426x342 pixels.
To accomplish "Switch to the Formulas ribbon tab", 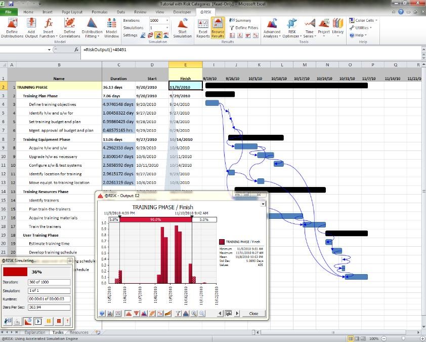I will pyautogui.click(x=99, y=12).
